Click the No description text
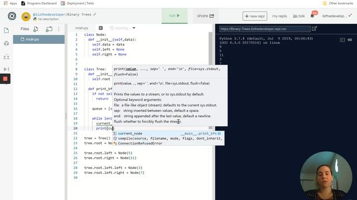Viewport: 357px width, 200px height. pyautogui.click(x=49, y=19)
